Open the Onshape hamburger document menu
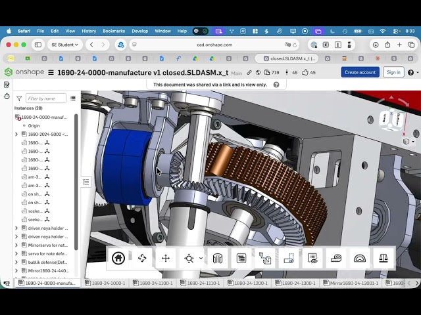The image size is (421, 315). click(x=51, y=73)
